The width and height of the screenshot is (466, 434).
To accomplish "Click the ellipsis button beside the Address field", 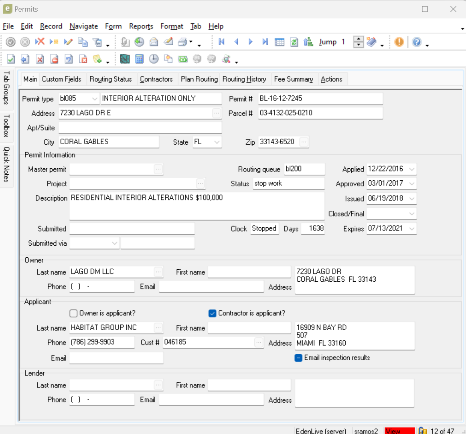I will point(217,113).
